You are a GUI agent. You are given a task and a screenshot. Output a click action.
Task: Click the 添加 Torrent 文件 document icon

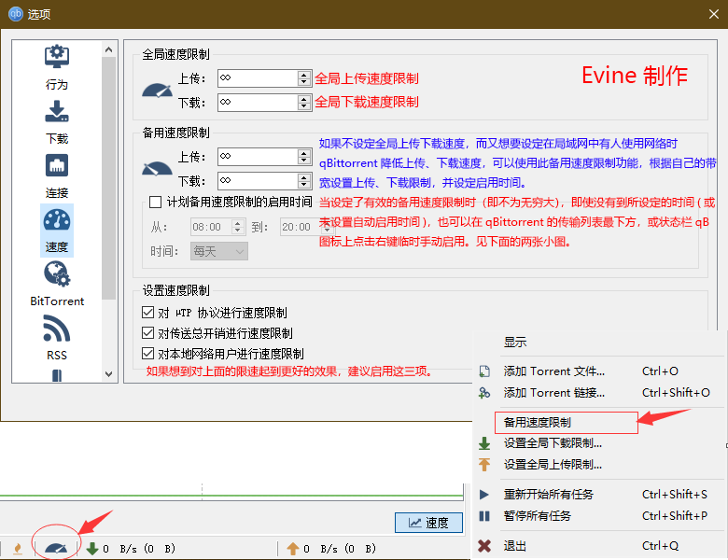pos(484,371)
